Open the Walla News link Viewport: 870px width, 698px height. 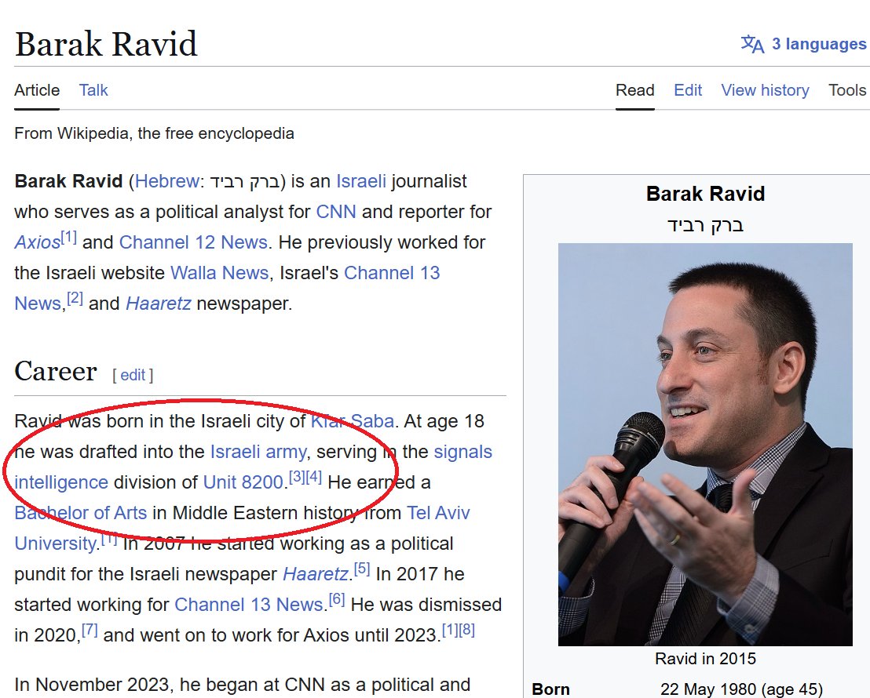tap(219, 273)
